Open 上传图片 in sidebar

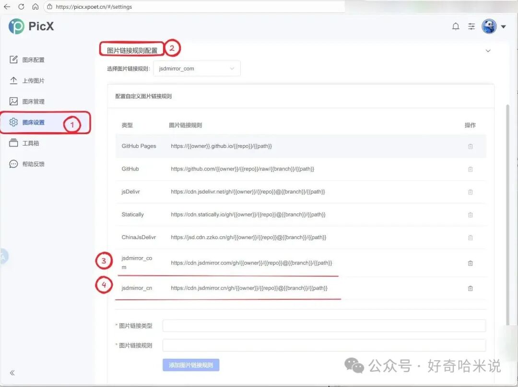(33, 80)
